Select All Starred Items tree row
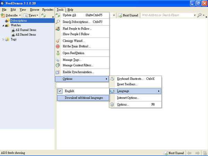This screenshot has width=208, height=156. (x=26, y=34)
